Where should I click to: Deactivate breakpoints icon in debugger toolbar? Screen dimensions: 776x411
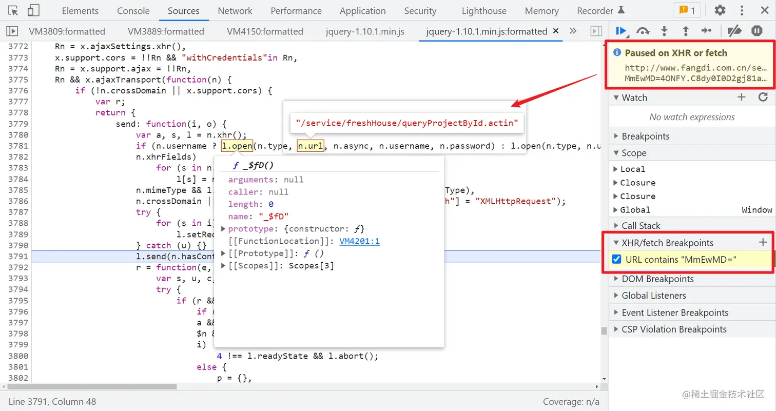734,31
